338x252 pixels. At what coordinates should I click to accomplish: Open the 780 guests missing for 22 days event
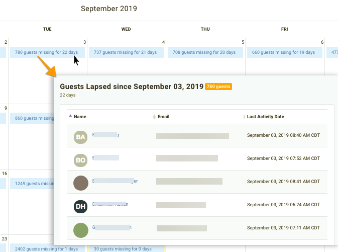(x=47, y=52)
